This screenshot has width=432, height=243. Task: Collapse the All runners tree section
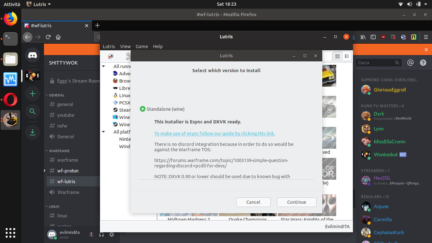(x=103, y=66)
